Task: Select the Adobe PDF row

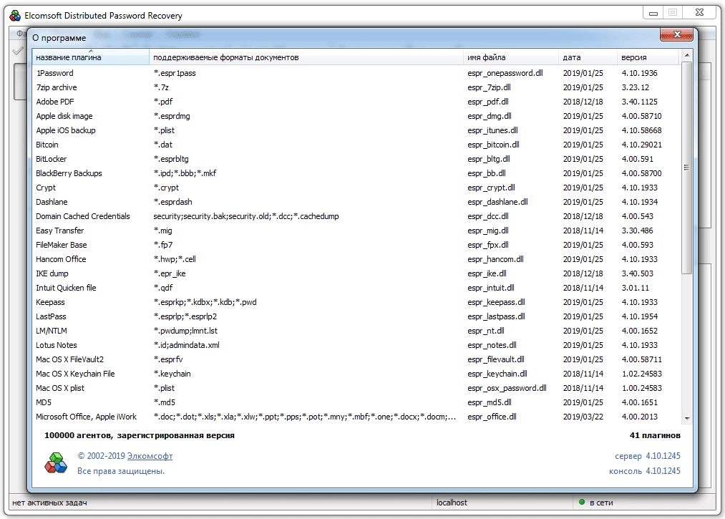Action: coord(356,102)
